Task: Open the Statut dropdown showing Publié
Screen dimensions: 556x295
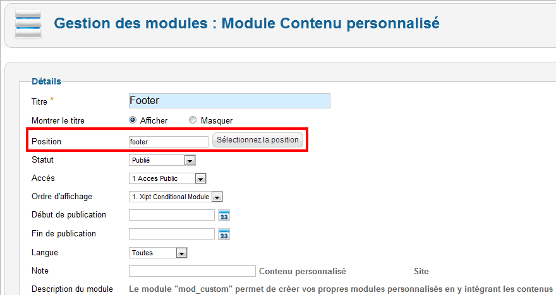Action: 162,160
